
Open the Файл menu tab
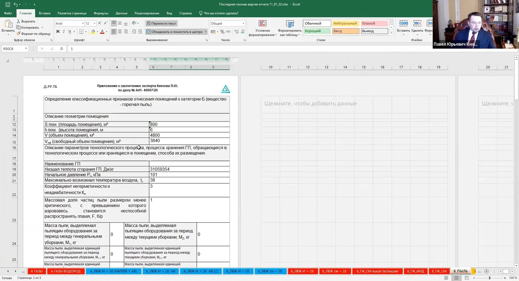coord(8,13)
